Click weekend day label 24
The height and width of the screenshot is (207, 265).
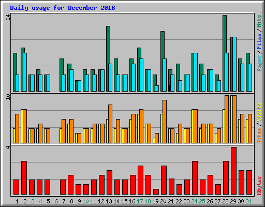(194, 201)
